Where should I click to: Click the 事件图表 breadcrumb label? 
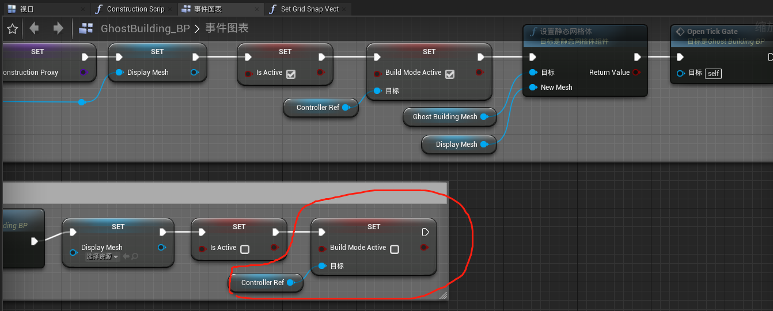pyautogui.click(x=227, y=28)
